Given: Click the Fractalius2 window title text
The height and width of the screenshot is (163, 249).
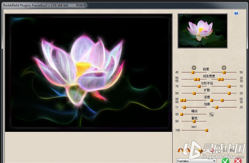Looking at the screenshot, I should (36, 5).
